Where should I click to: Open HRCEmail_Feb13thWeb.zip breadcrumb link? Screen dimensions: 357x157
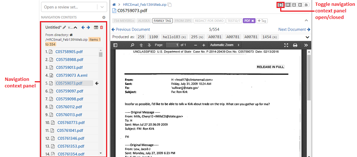click(144, 4)
